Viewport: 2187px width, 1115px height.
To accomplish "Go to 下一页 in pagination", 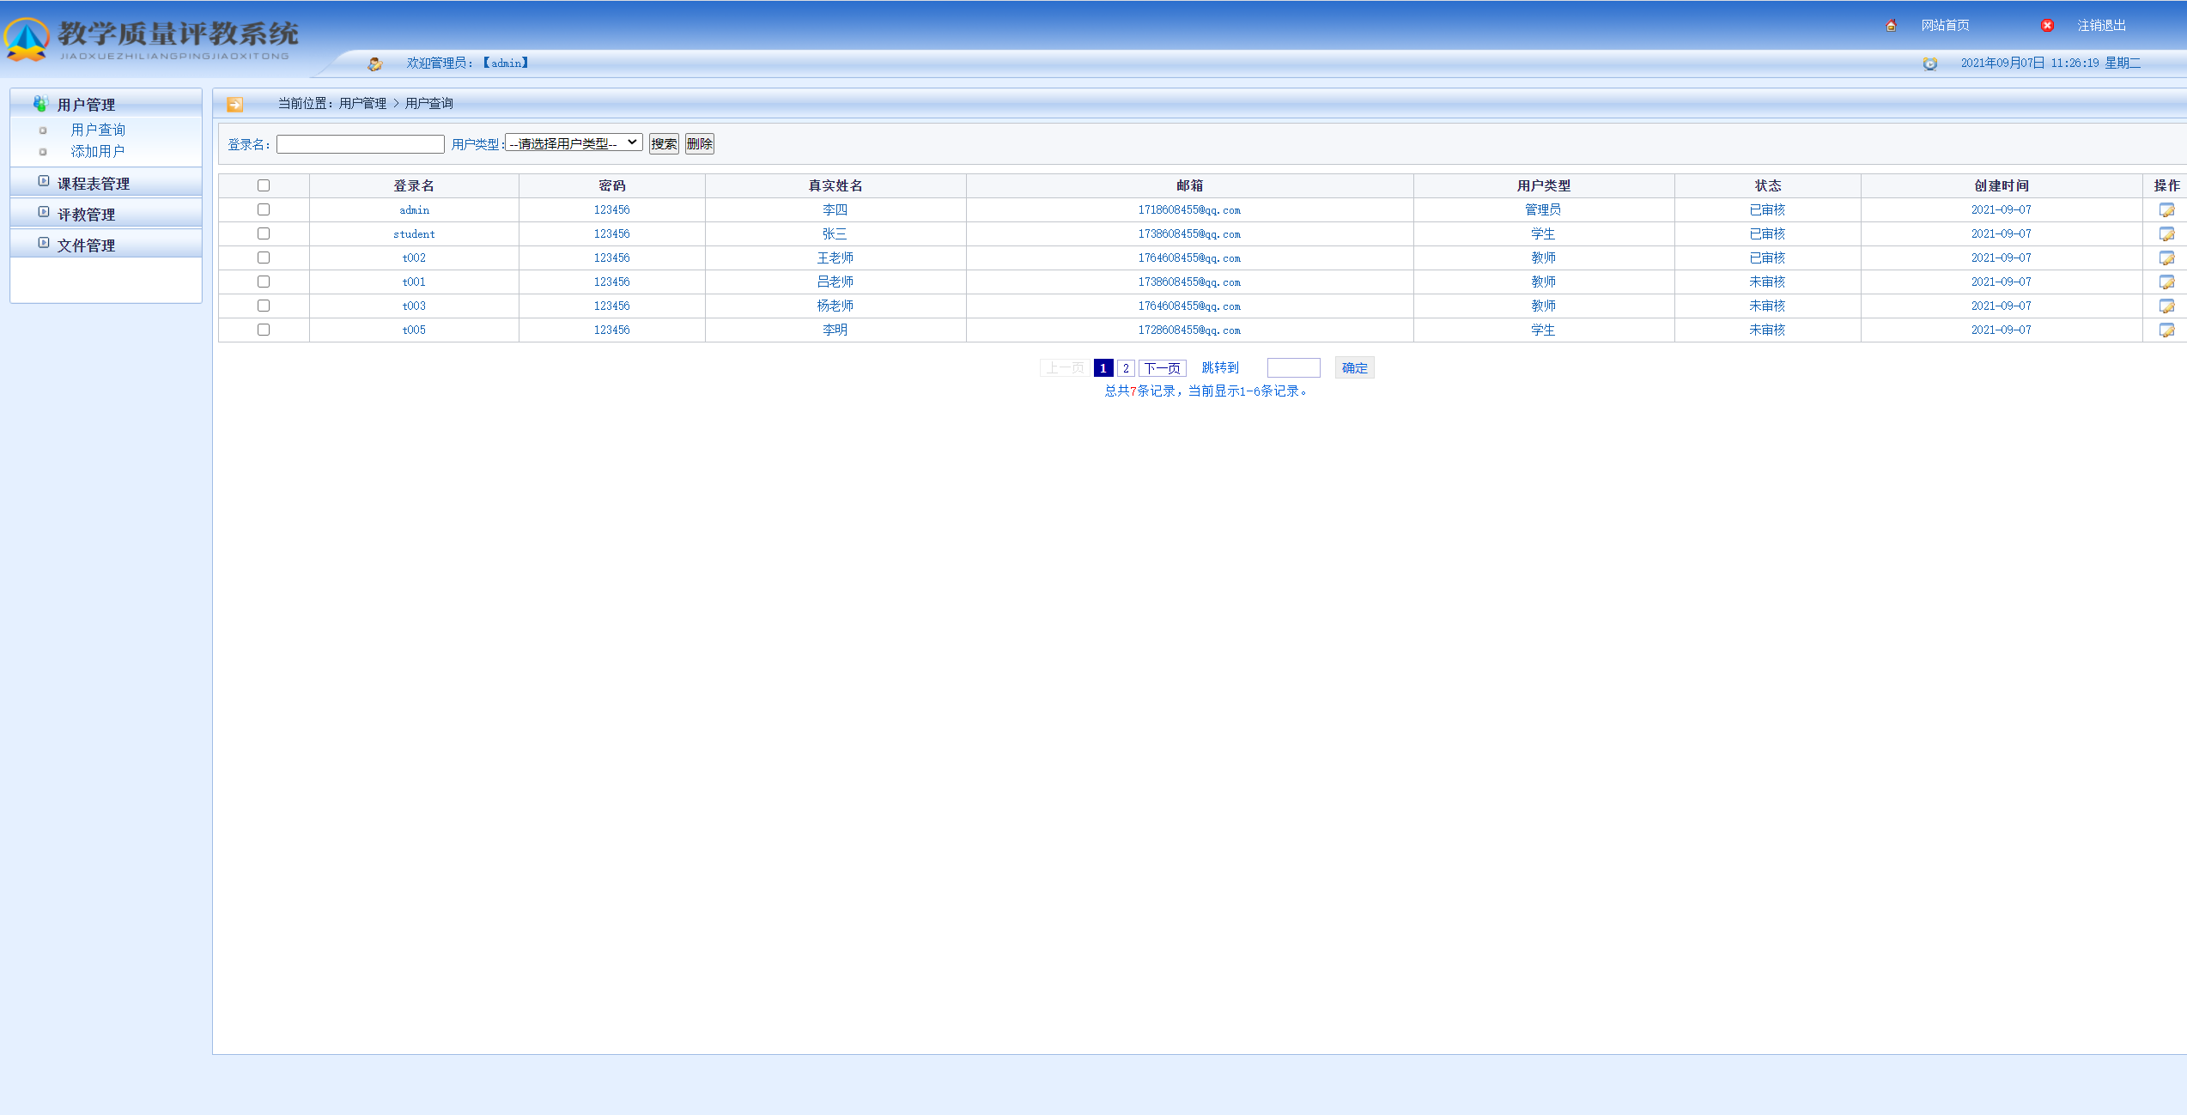I will (x=1162, y=368).
